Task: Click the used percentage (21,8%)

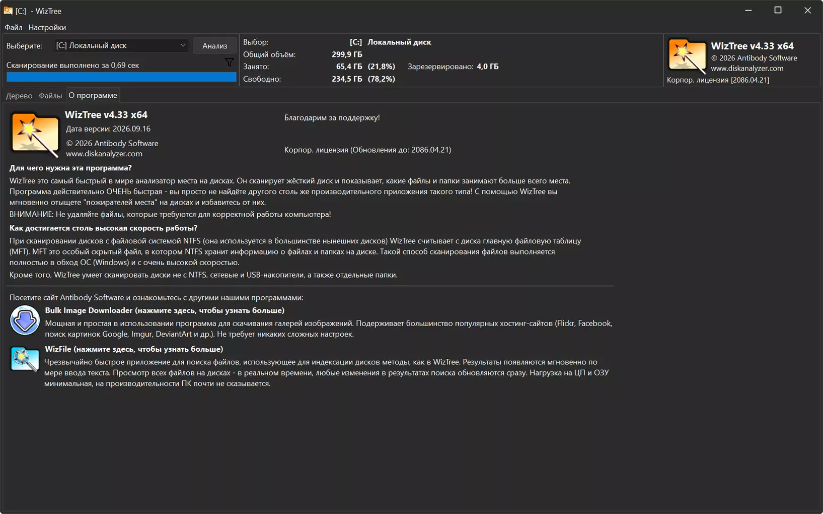Action: pyautogui.click(x=382, y=67)
